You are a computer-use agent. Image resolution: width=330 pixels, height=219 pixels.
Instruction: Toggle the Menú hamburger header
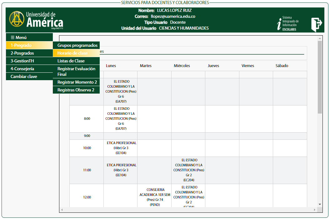pyautogui.click(x=29, y=37)
